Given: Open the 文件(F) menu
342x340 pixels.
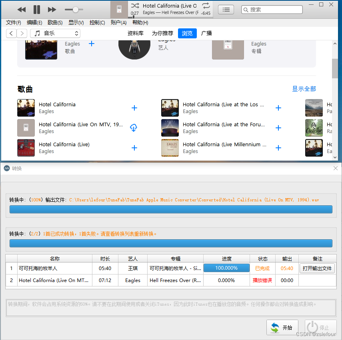Looking at the screenshot, I should [13, 23].
